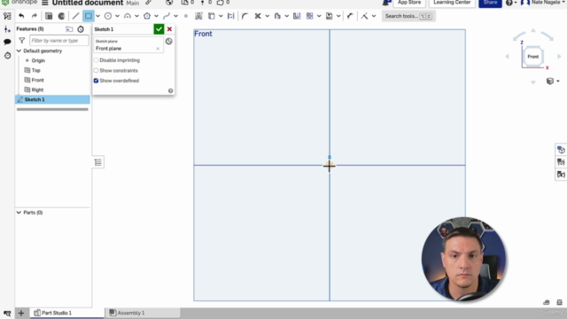Select the Polygon sketch tool
The width and height of the screenshot is (567, 319).
tap(147, 16)
